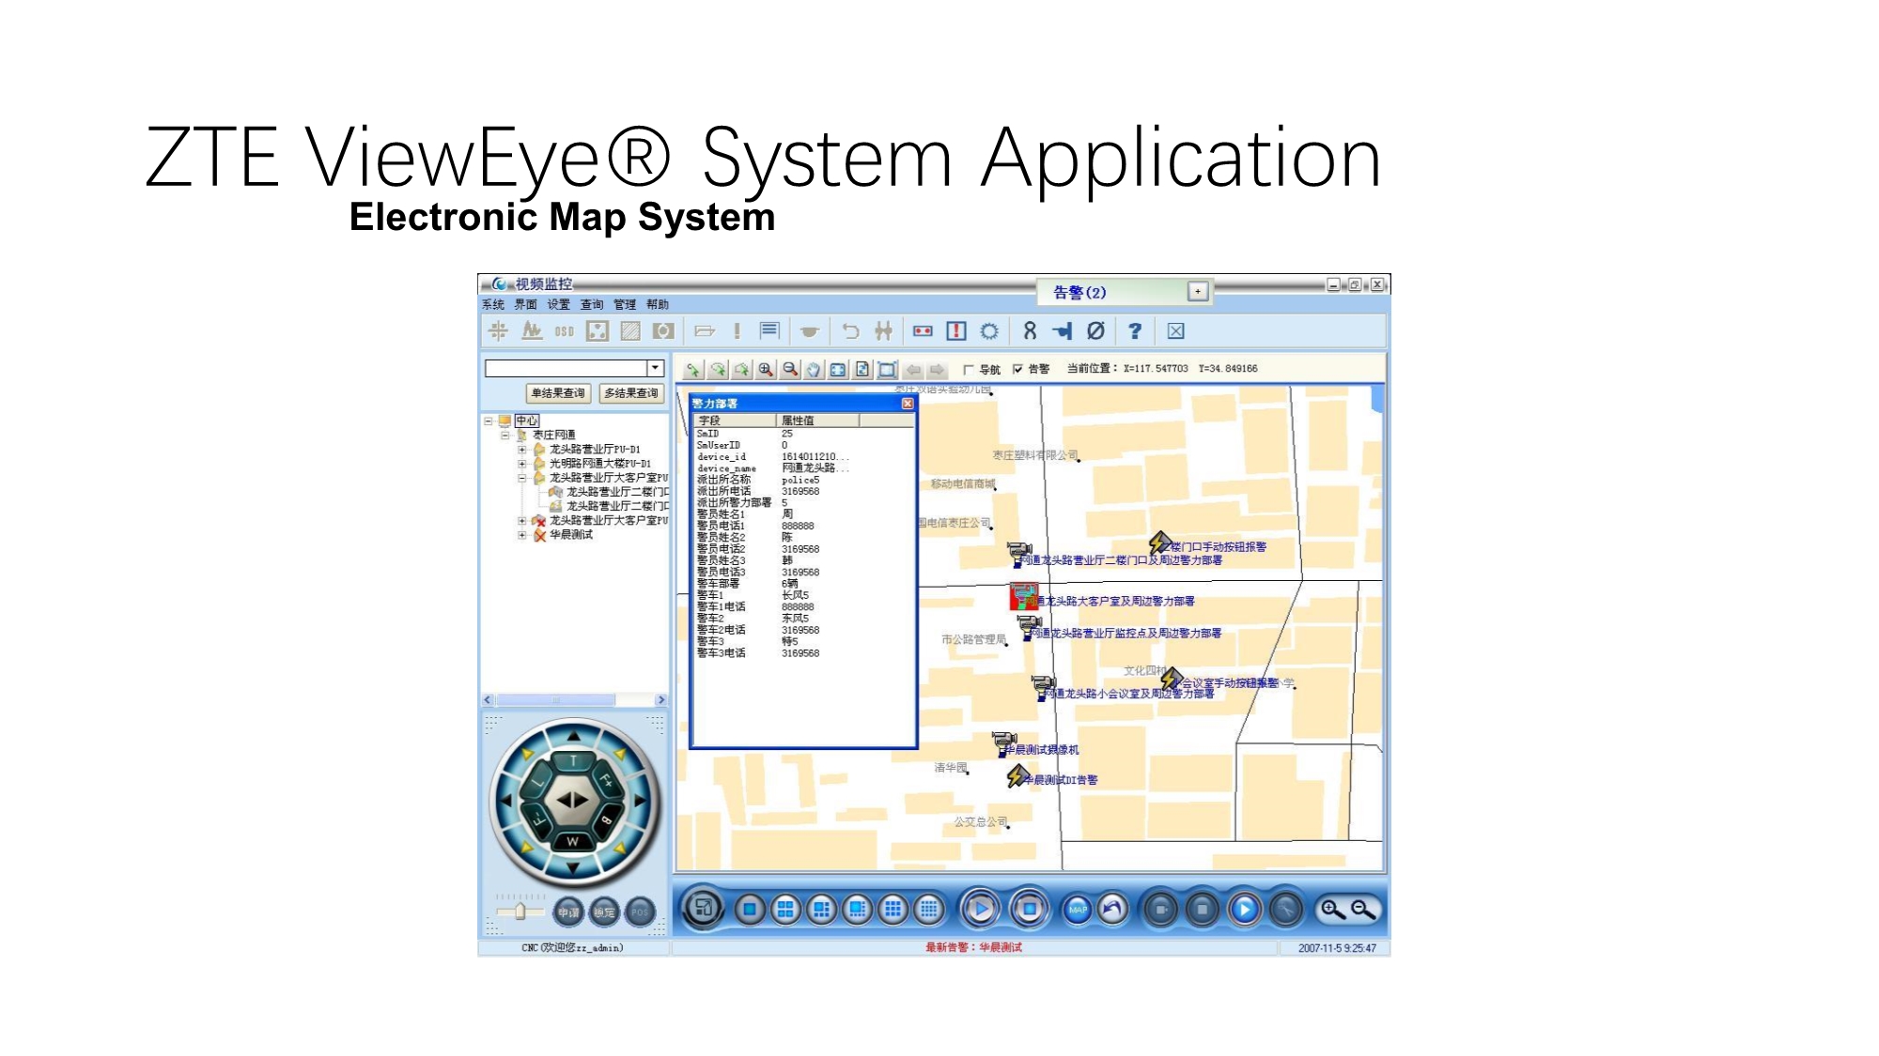Select the map zoom in magnifier tool
The height and width of the screenshot is (1056, 1879).
tap(766, 369)
